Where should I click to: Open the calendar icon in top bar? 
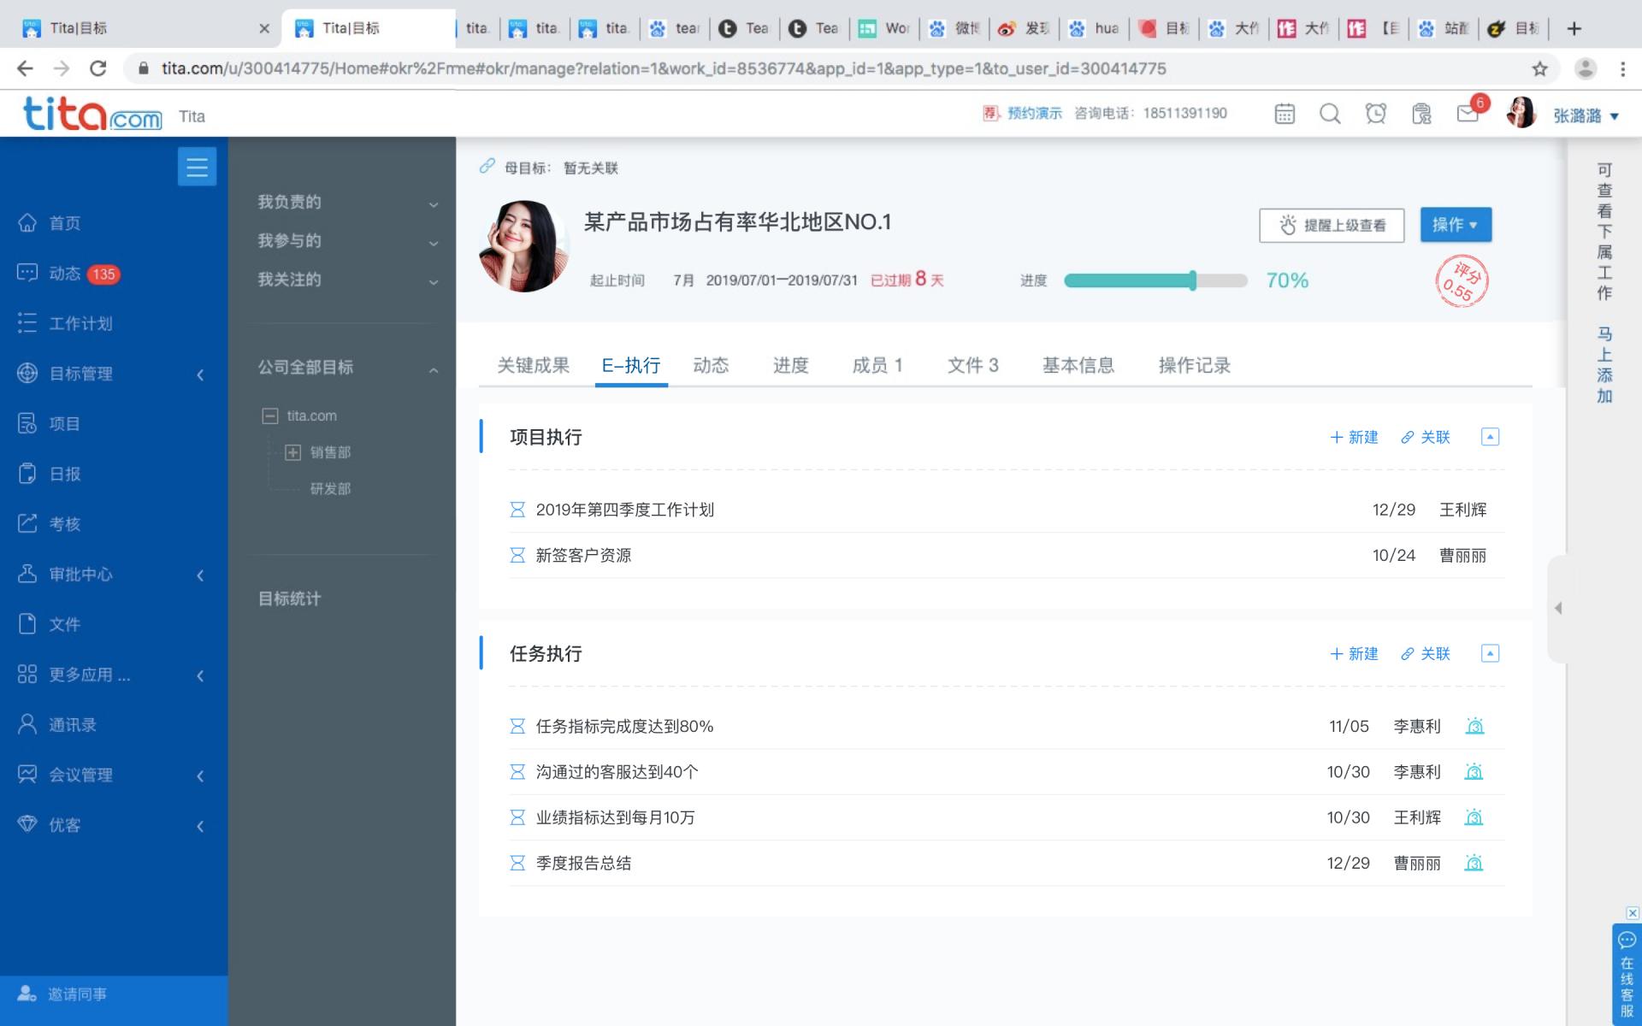pyautogui.click(x=1285, y=113)
